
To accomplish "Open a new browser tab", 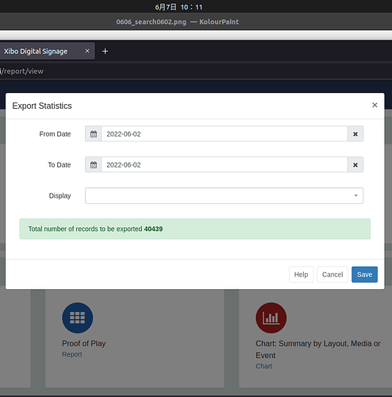I will [105, 51].
